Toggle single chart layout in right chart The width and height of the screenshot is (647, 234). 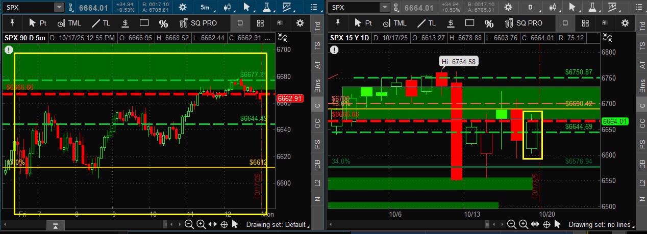tap(565, 23)
